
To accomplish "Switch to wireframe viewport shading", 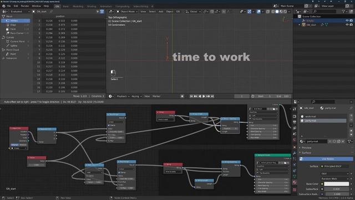I will (x=273, y=11).
